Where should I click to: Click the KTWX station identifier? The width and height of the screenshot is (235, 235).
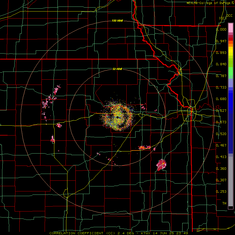click(x=145, y=233)
